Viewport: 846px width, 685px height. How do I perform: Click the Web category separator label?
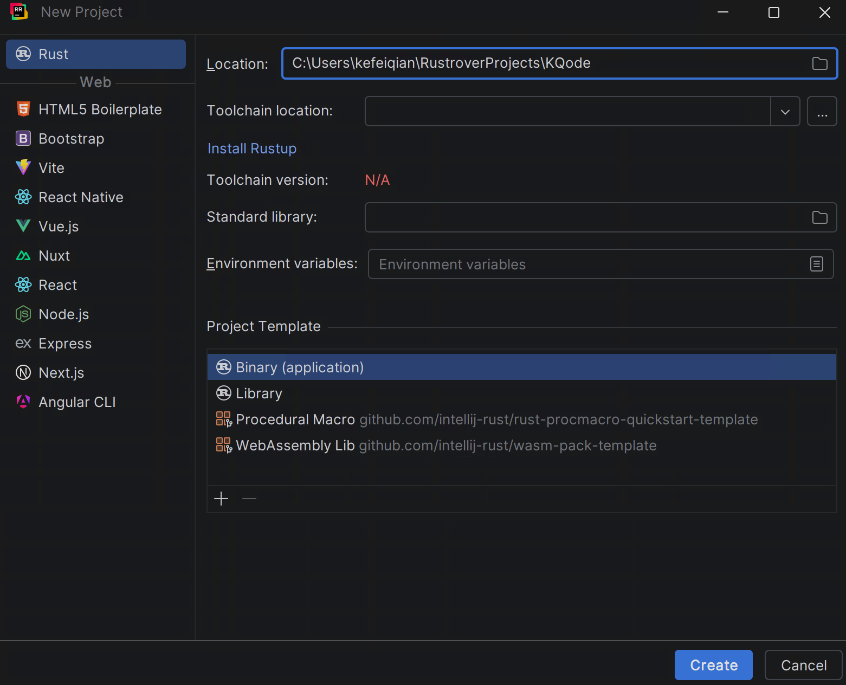coord(96,82)
